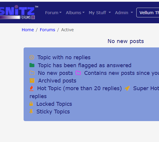
Task: Open the Vellum theme selector
Action: pyautogui.click(x=148, y=13)
